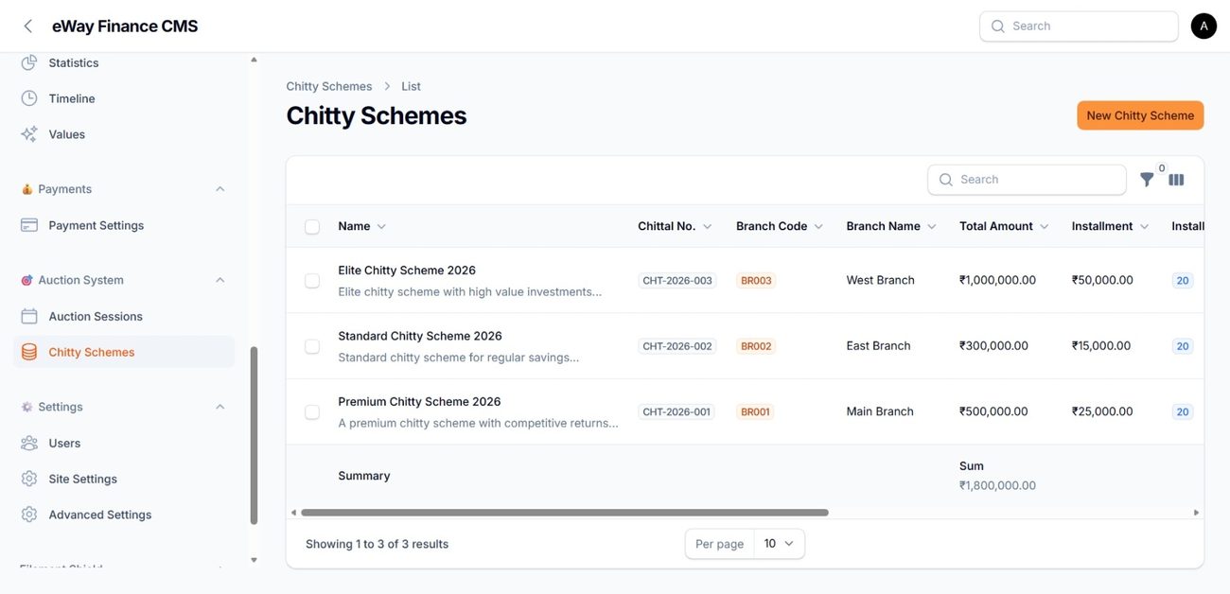Click the ₹15,000.00 installment cell
1230x594 pixels.
tap(1101, 346)
